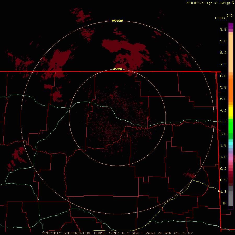Click the 0.2 value on the color scale
235x235 pixels.
coord(223,169)
